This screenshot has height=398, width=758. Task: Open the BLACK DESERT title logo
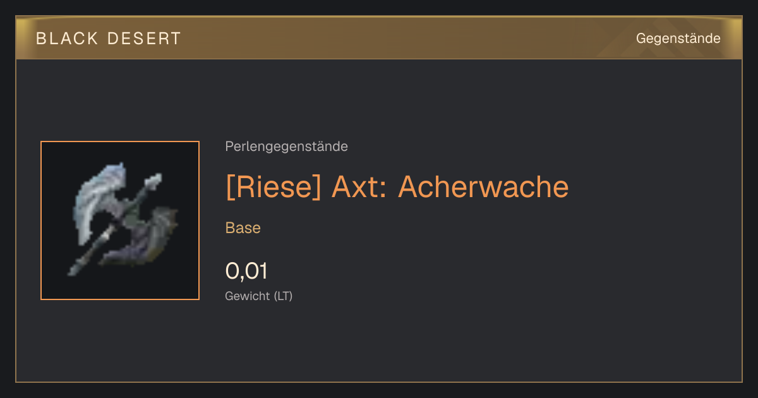tap(109, 39)
